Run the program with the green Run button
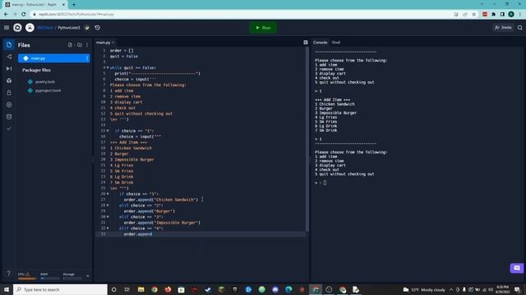526x295 pixels. tap(263, 28)
